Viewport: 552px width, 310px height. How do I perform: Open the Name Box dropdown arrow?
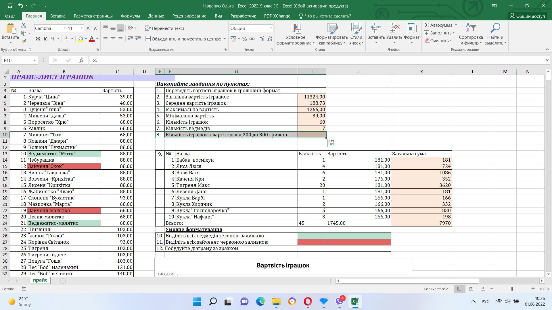click(34, 60)
